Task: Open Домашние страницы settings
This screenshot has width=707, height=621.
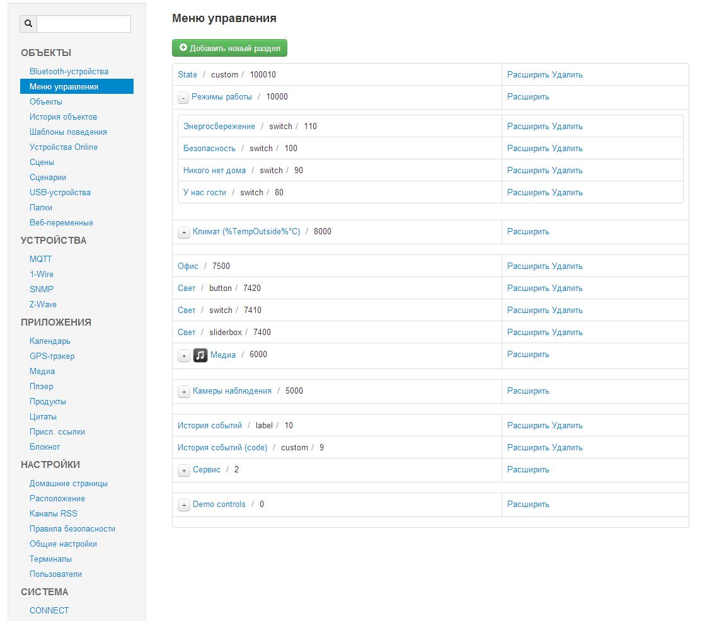Action: [x=69, y=484]
